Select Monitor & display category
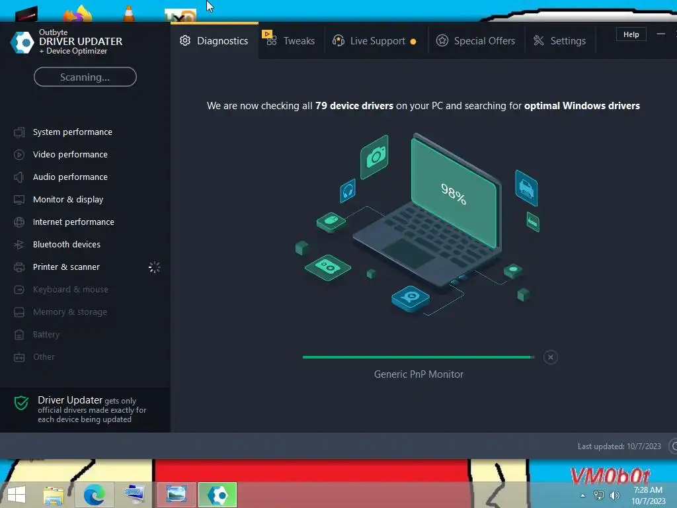Viewport: 677px width, 508px height. point(85,200)
